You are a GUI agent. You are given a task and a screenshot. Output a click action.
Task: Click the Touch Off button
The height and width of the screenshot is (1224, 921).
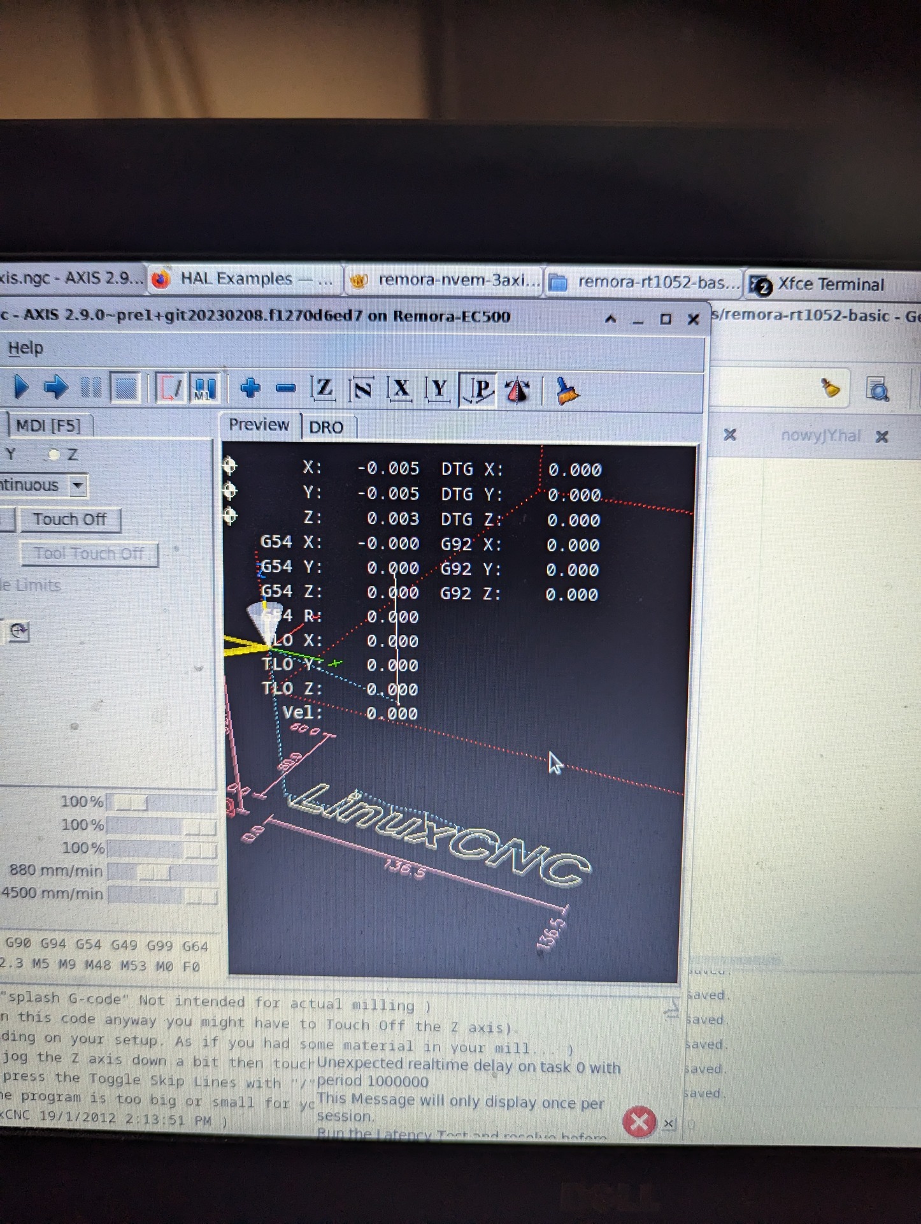[69, 520]
